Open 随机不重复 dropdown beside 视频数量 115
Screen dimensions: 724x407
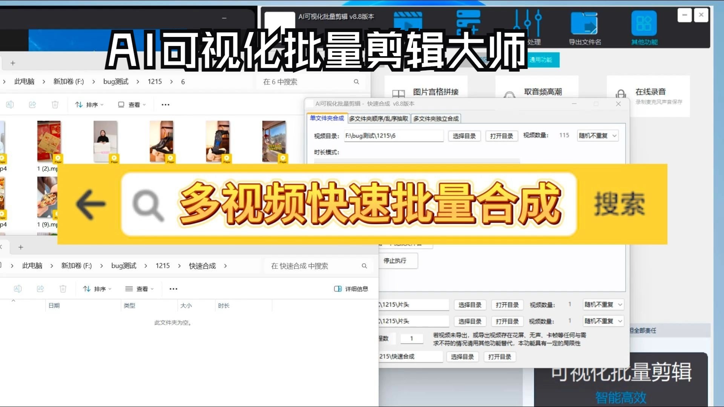tap(598, 136)
